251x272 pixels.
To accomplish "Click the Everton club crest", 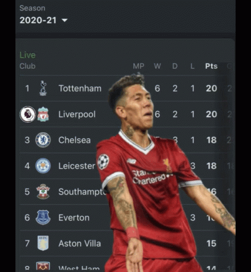I will tap(43, 217).
